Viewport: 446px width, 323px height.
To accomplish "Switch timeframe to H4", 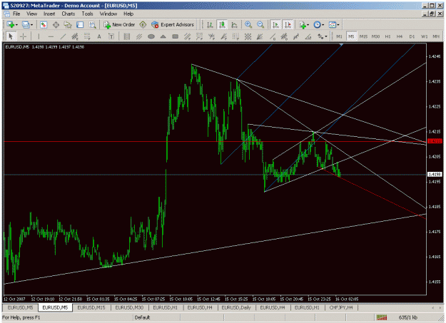I will coord(400,36).
